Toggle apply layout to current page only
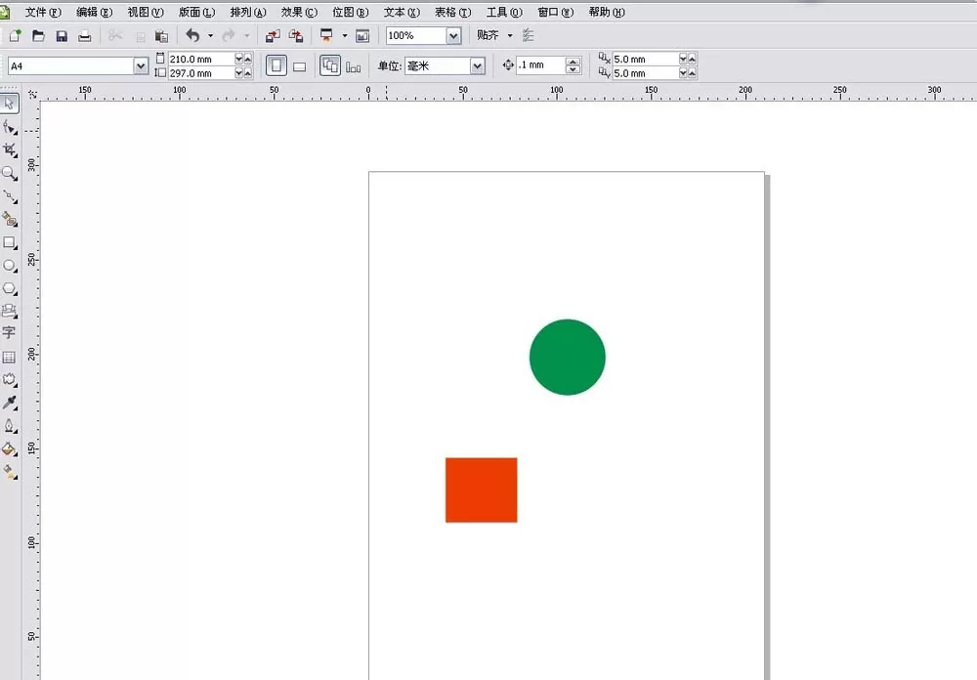 tap(354, 66)
